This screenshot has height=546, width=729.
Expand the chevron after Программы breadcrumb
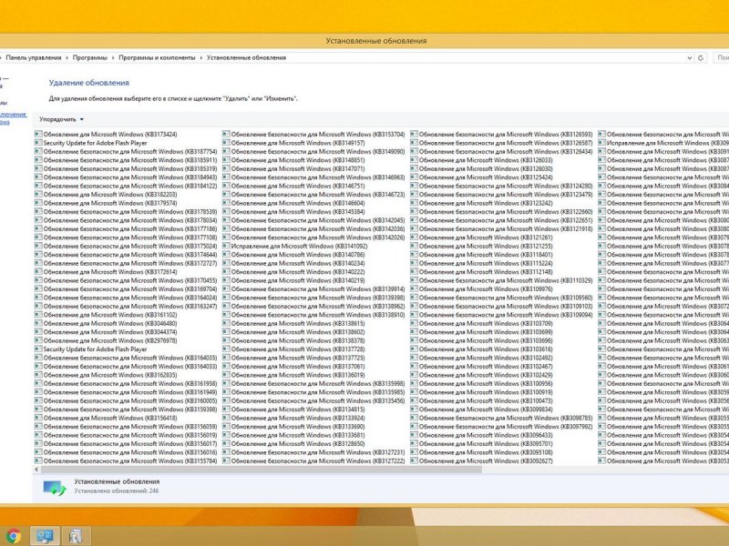click(113, 57)
